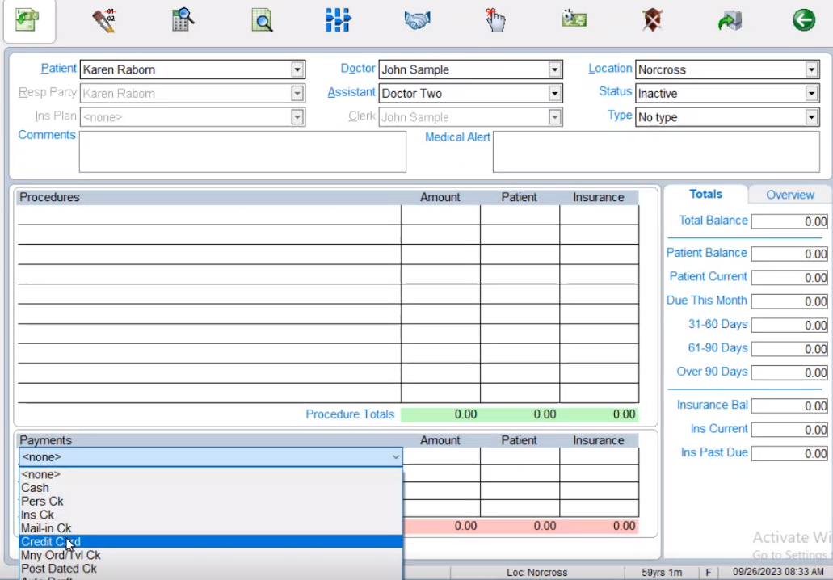Select the Totals tab
The height and width of the screenshot is (580, 833).
point(705,194)
